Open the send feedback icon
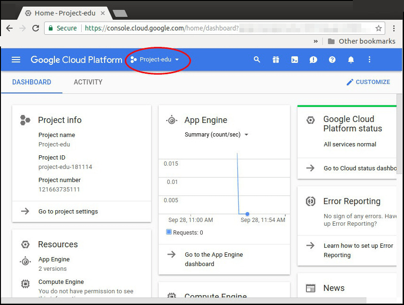This screenshot has width=404, height=305. click(313, 60)
